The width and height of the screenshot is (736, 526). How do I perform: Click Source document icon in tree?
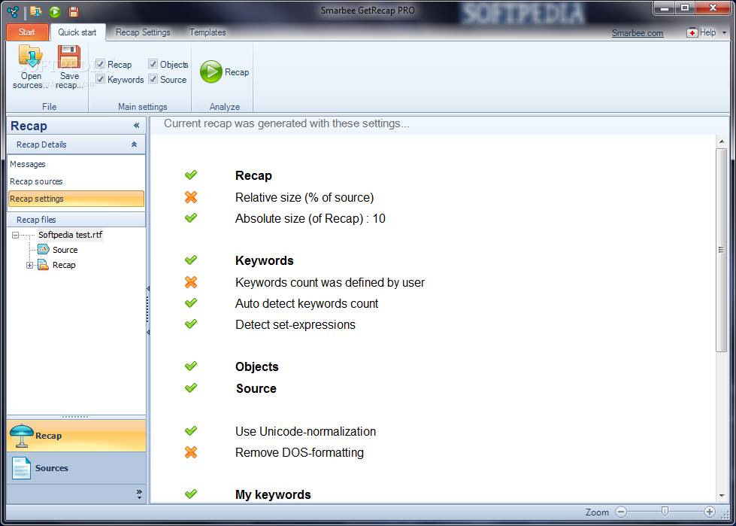[44, 250]
